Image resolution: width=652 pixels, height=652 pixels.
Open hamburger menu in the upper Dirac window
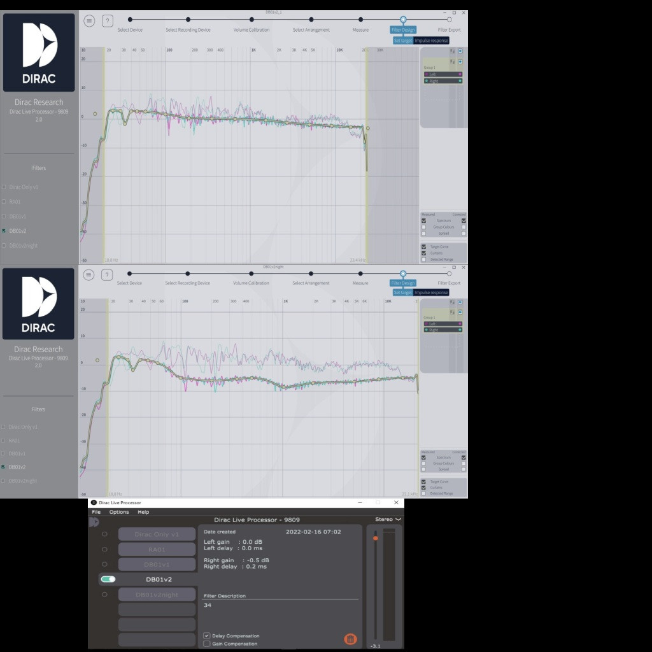90,21
